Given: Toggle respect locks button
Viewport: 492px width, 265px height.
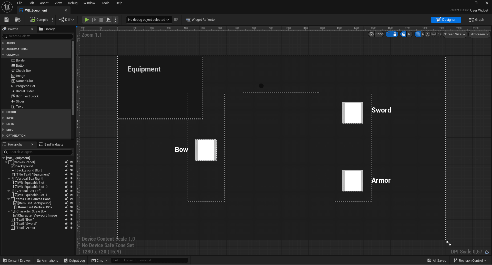Looking at the screenshot, I should point(395,34).
